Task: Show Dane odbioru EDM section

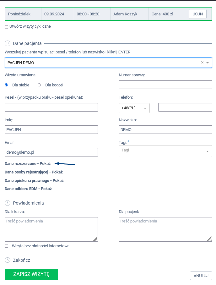Action: click(x=28, y=189)
